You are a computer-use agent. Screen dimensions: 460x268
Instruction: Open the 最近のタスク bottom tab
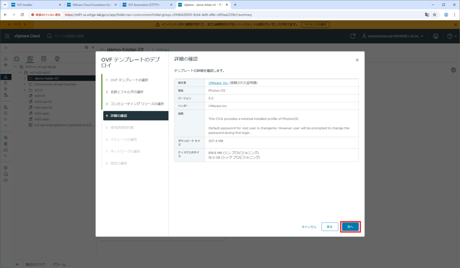tap(36, 265)
